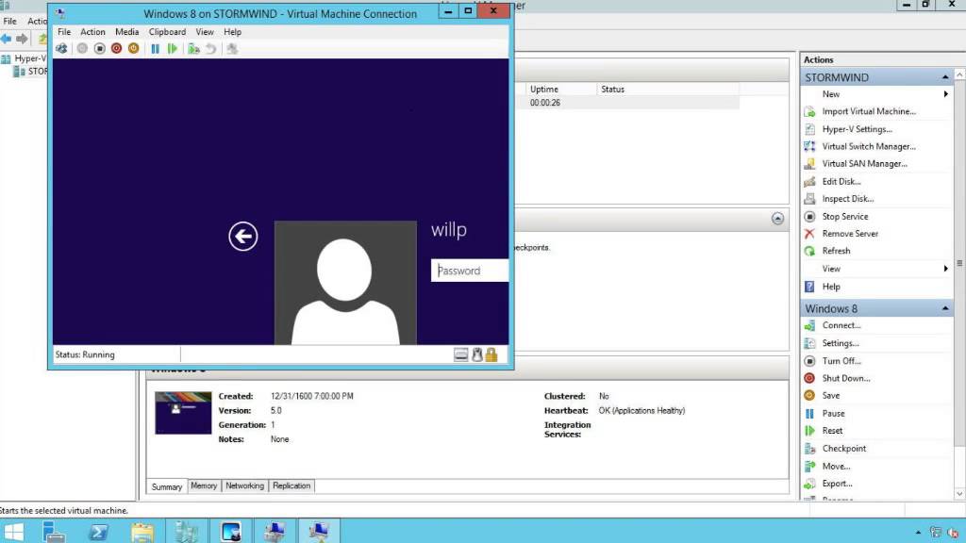
Task: Collapse the Checkpoints section chevron
Action: (x=777, y=219)
